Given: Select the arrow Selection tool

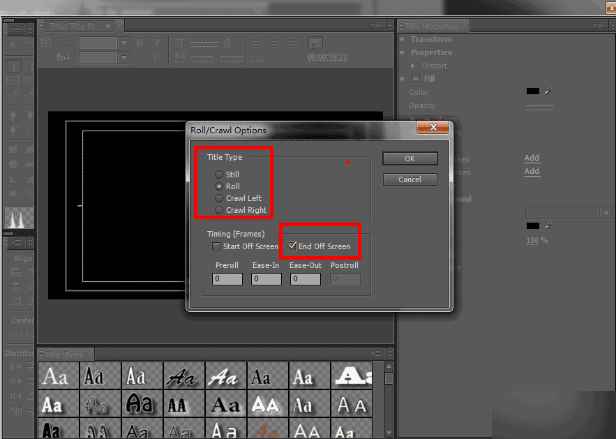Looking at the screenshot, I should coord(13,43).
